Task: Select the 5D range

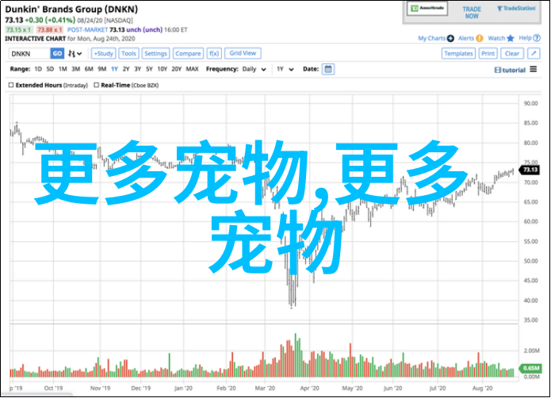Action: 50,69
